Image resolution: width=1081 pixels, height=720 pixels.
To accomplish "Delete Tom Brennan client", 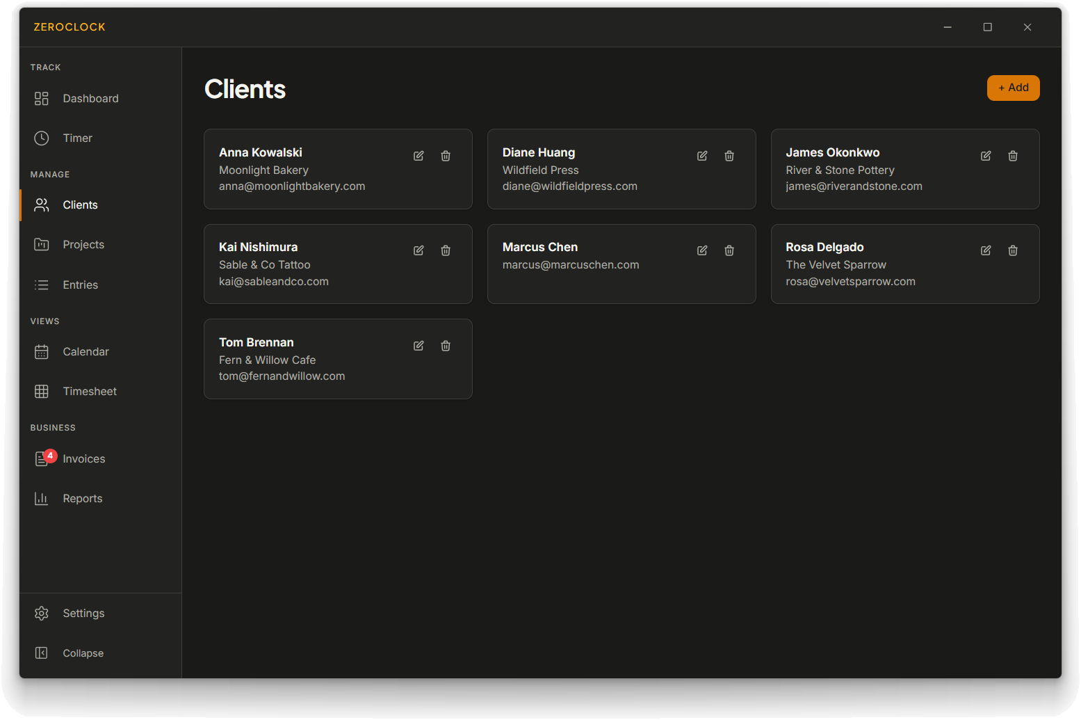I will coord(446,346).
